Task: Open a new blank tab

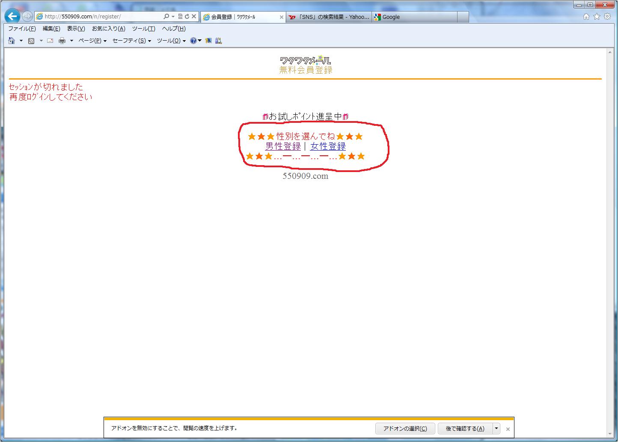Action: tap(463, 17)
